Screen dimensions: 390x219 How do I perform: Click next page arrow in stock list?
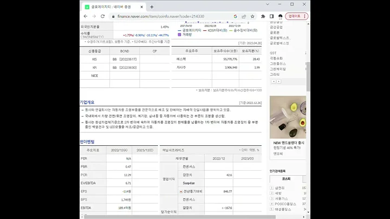click(x=278, y=81)
